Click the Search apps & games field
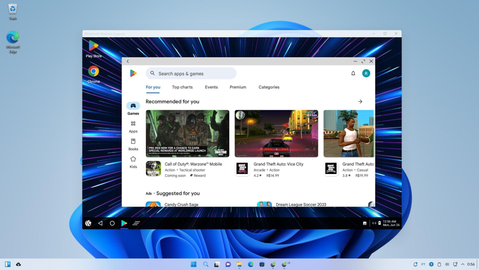The image size is (479, 270). click(191, 73)
